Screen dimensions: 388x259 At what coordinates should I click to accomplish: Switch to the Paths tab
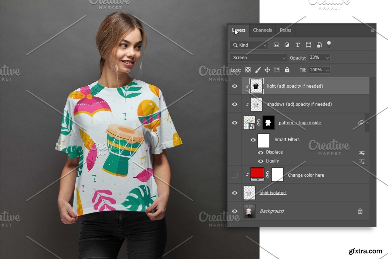click(285, 30)
